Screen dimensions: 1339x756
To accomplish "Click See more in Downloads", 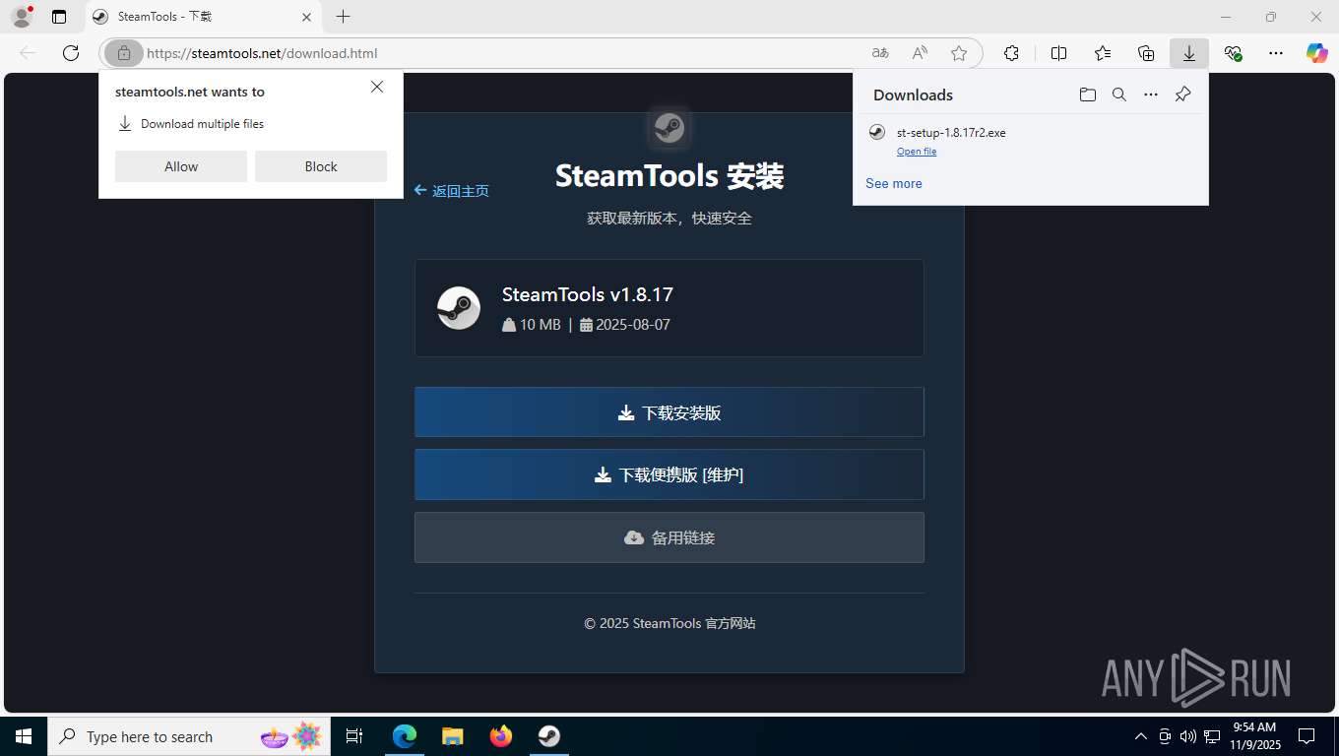I will (x=894, y=183).
